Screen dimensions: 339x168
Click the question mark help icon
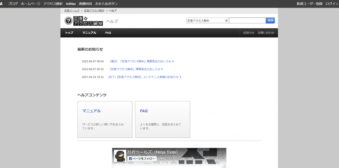click(x=68, y=21)
